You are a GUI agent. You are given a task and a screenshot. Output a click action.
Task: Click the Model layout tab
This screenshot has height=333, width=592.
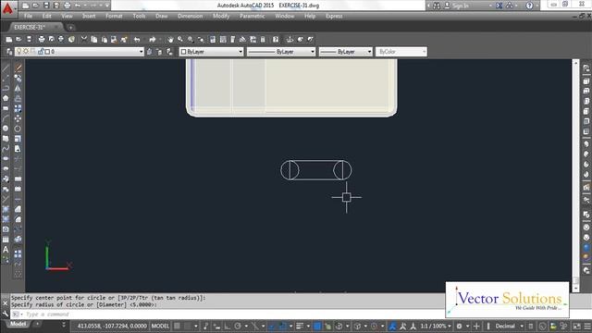coord(18,324)
